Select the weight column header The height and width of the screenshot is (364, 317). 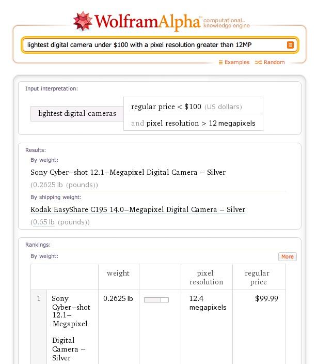click(118, 273)
